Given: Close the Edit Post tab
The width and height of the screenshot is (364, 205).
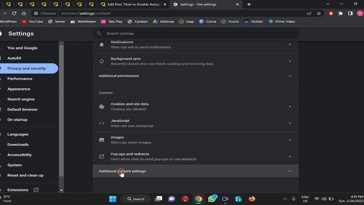Looking at the screenshot, I should click(165, 4).
